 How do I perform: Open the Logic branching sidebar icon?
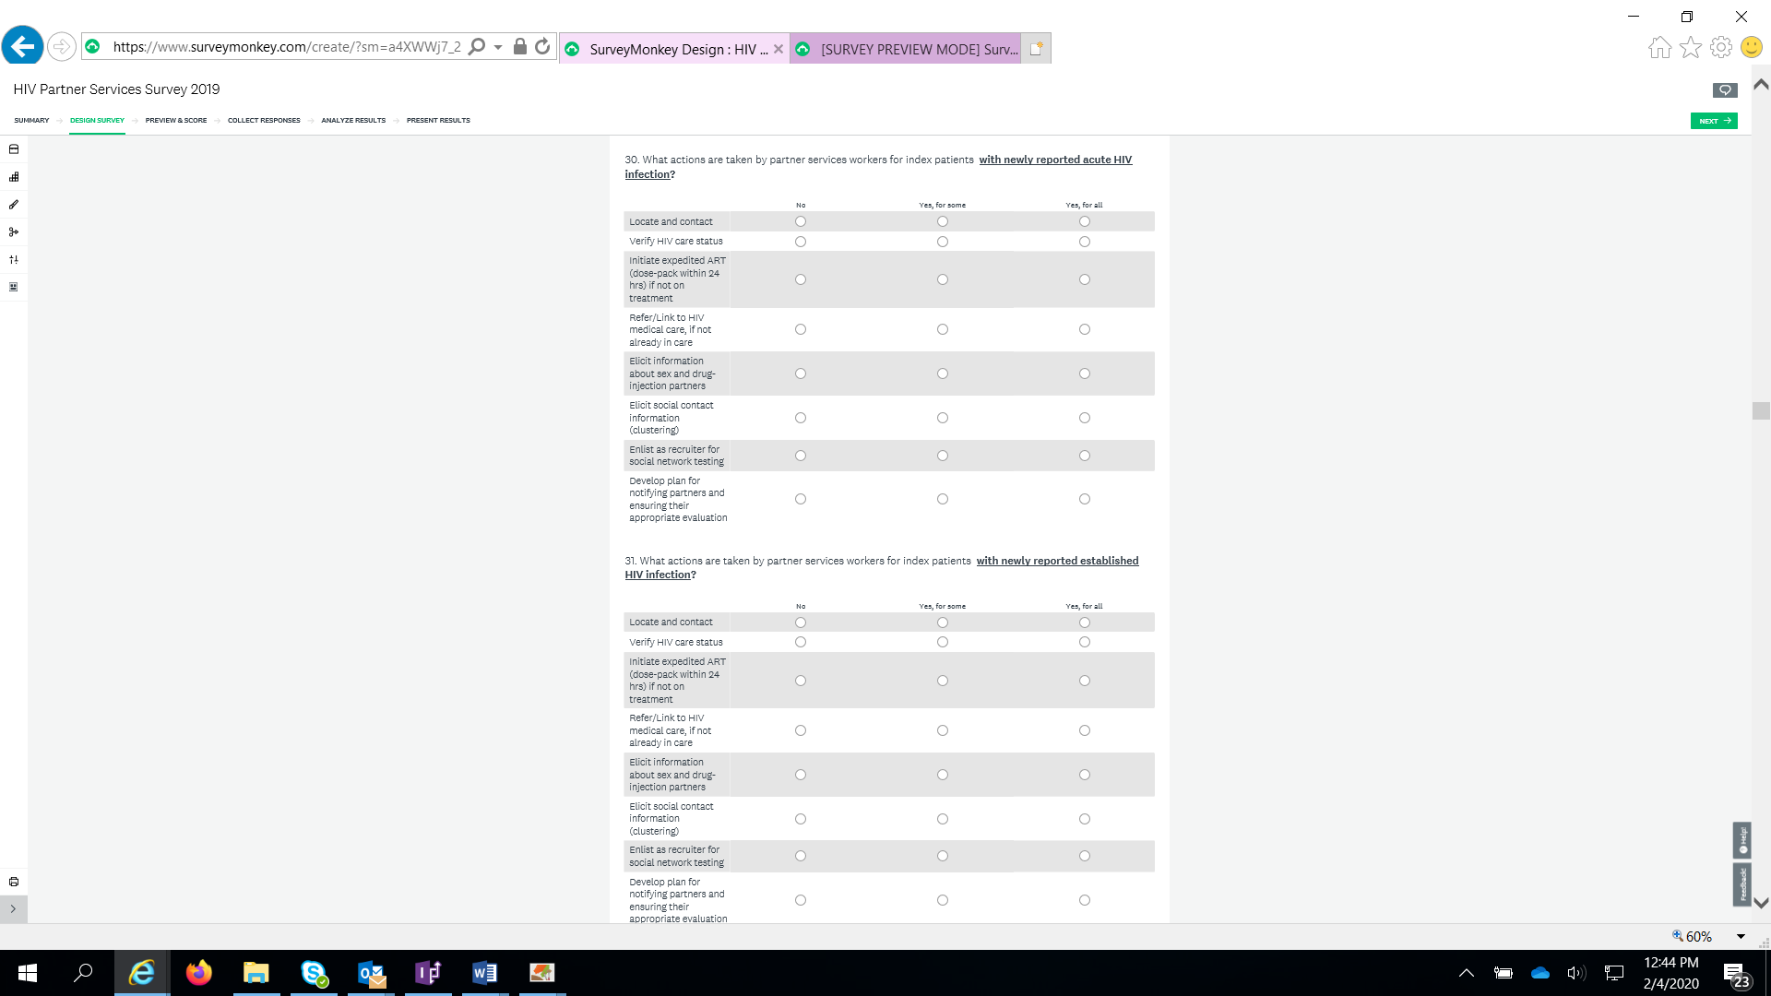coord(14,232)
